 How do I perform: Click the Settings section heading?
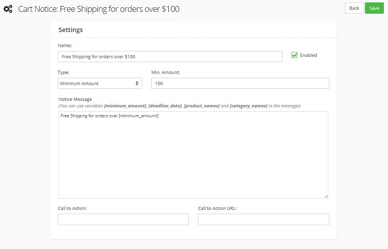70,30
